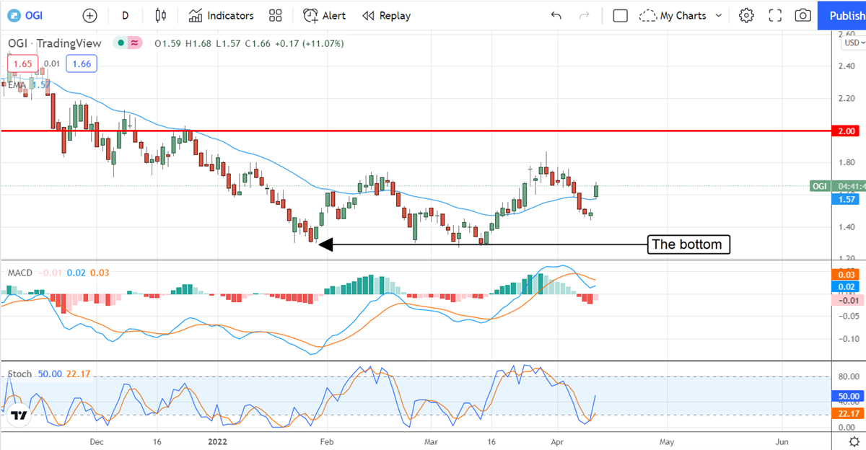Image resolution: width=866 pixels, height=450 pixels.
Task: Open the candlestick chart style selector
Action: (160, 15)
